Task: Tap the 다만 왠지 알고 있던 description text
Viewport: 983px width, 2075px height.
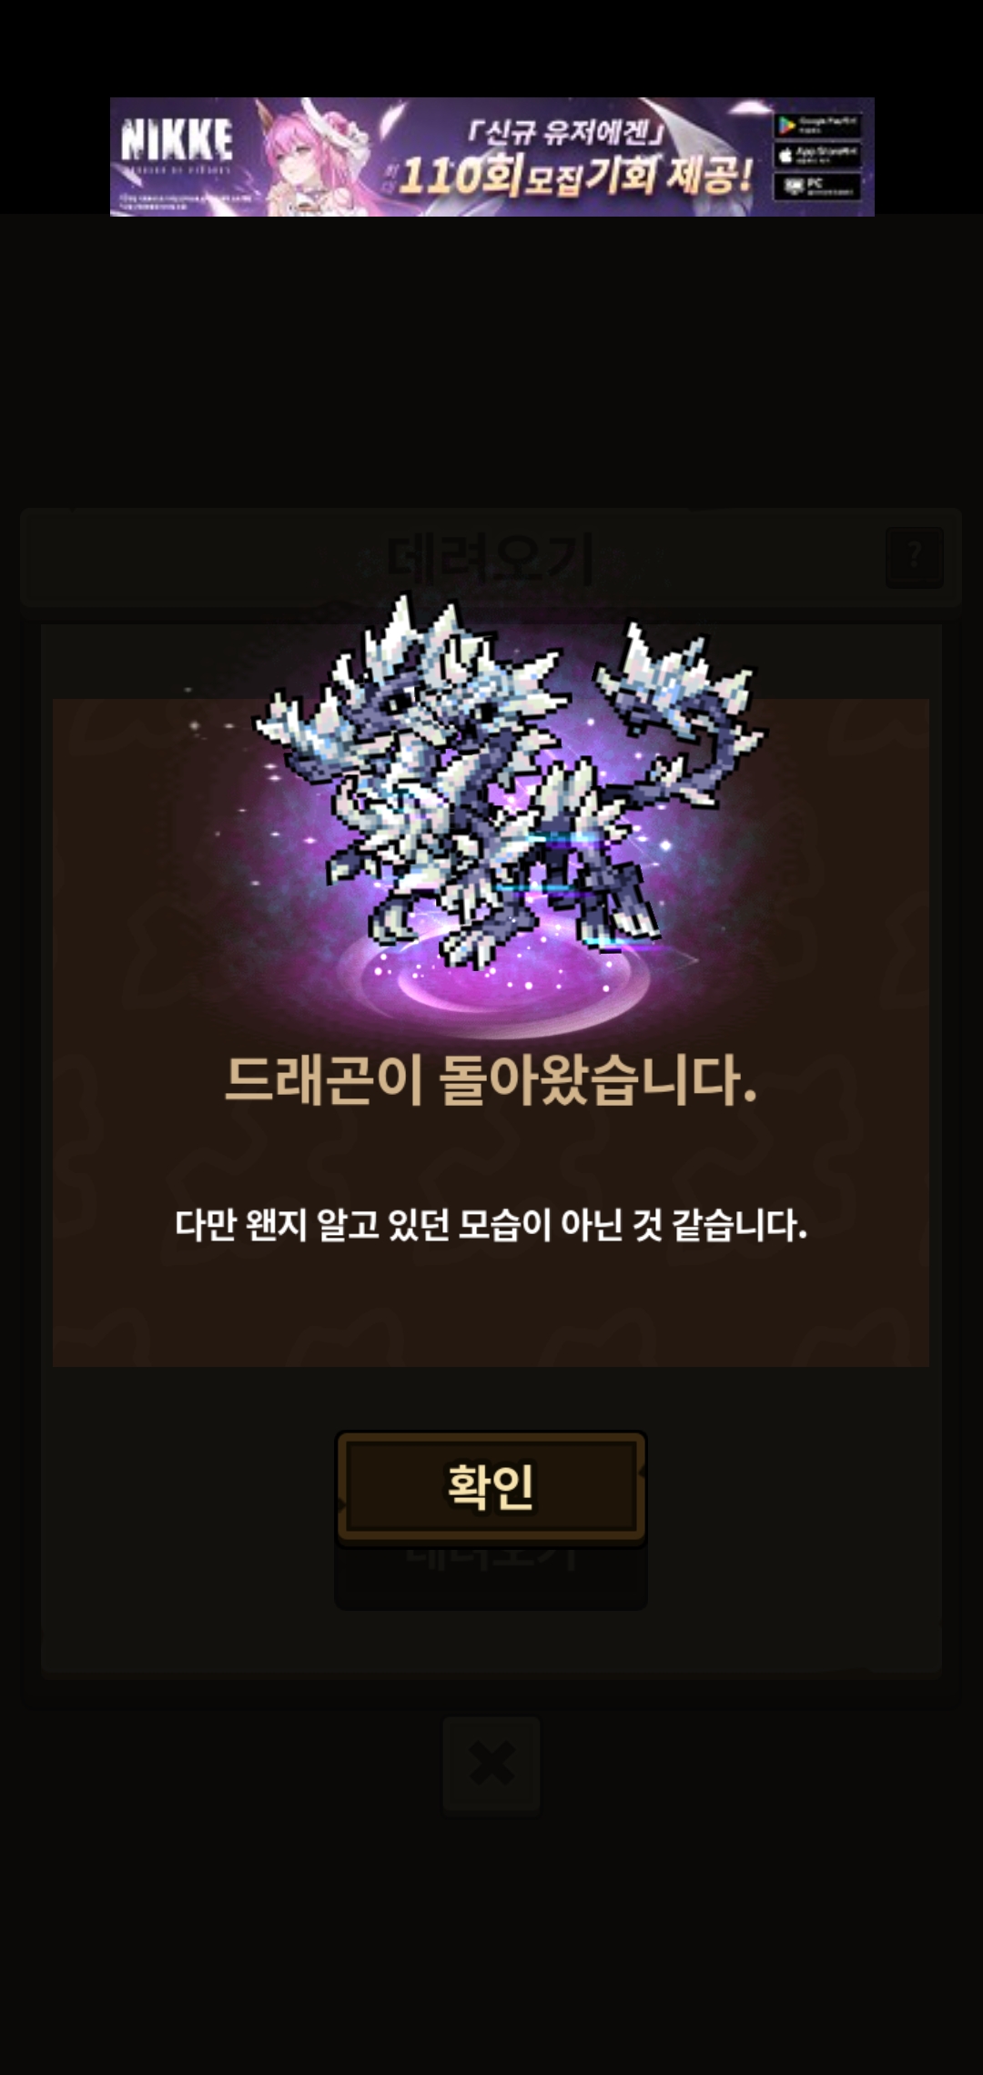Action: [491, 1225]
